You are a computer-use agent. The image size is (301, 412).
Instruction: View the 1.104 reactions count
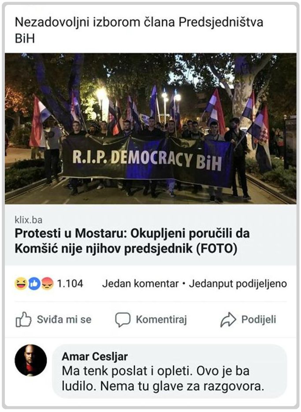(70, 283)
